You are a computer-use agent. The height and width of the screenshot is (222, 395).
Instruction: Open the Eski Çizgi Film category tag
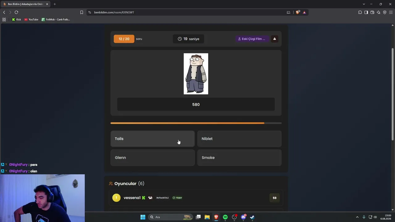[252, 39]
